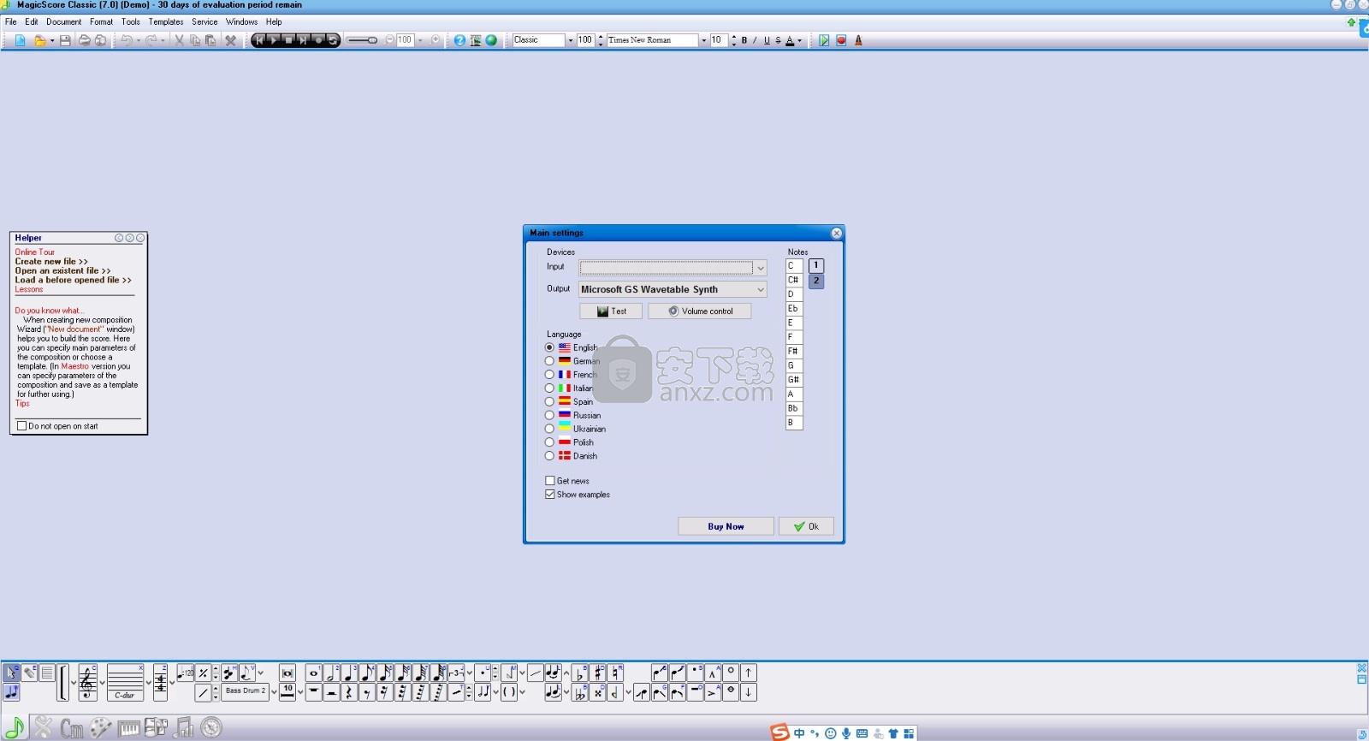1369x741 pixels.
Task: Click the Test button
Action: click(x=611, y=311)
